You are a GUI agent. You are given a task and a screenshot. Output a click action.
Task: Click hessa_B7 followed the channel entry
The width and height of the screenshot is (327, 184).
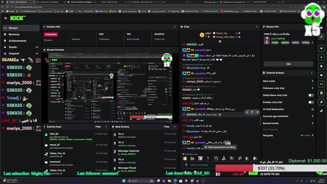(76, 146)
